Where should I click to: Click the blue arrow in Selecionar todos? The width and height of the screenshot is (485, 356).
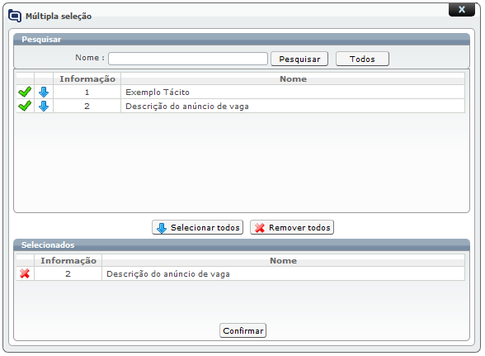pos(162,228)
